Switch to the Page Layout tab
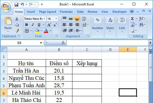The image size is (153, 103). click(x=48, y=12)
